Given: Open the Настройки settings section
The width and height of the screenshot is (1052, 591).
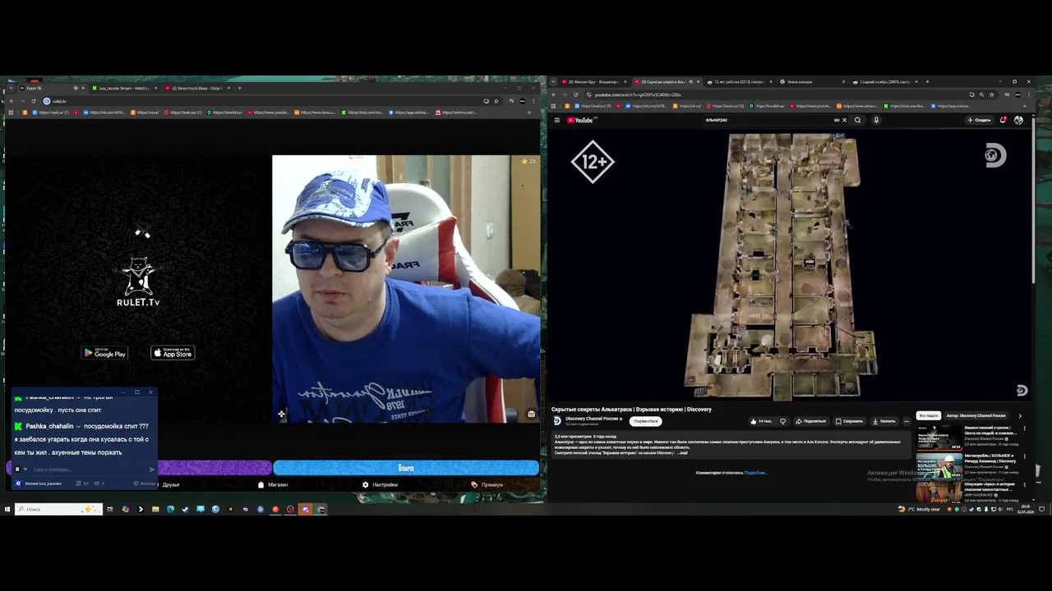Looking at the screenshot, I should [380, 484].
